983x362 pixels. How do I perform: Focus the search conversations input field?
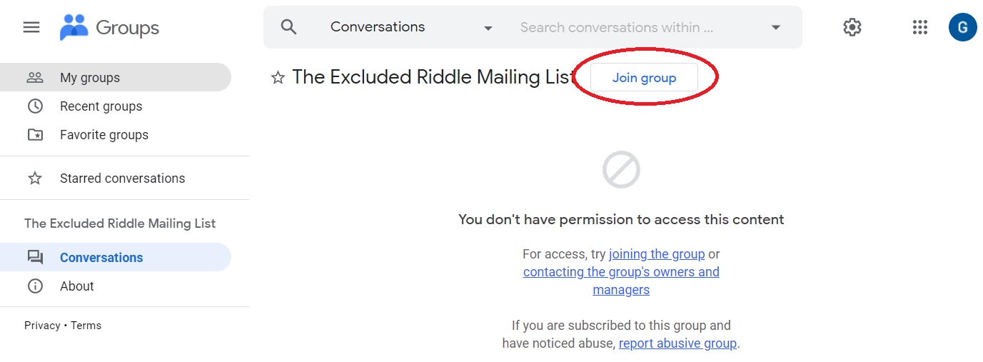point(617,28)
